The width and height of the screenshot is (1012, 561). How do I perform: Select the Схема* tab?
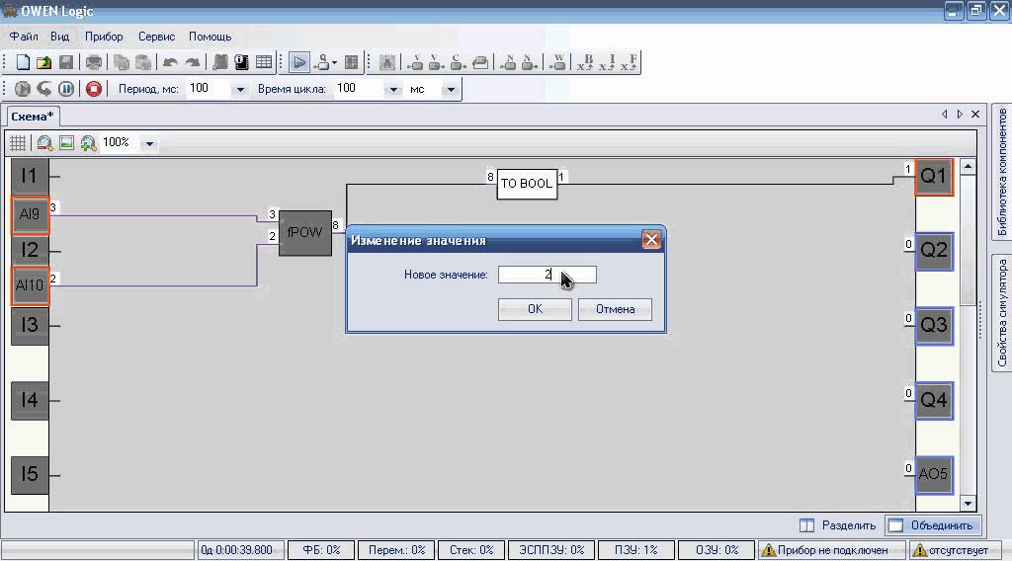point(33,117)
